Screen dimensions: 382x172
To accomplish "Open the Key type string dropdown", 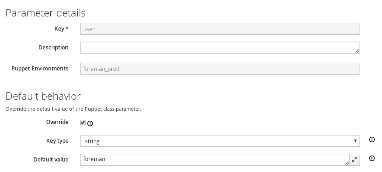I will (x=220, y=141).
